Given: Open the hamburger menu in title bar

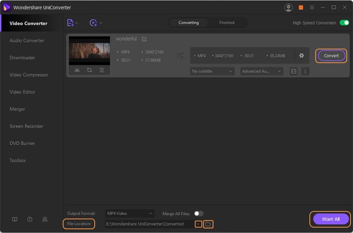Looking at the screenshot, I should (x=312, y=7).
